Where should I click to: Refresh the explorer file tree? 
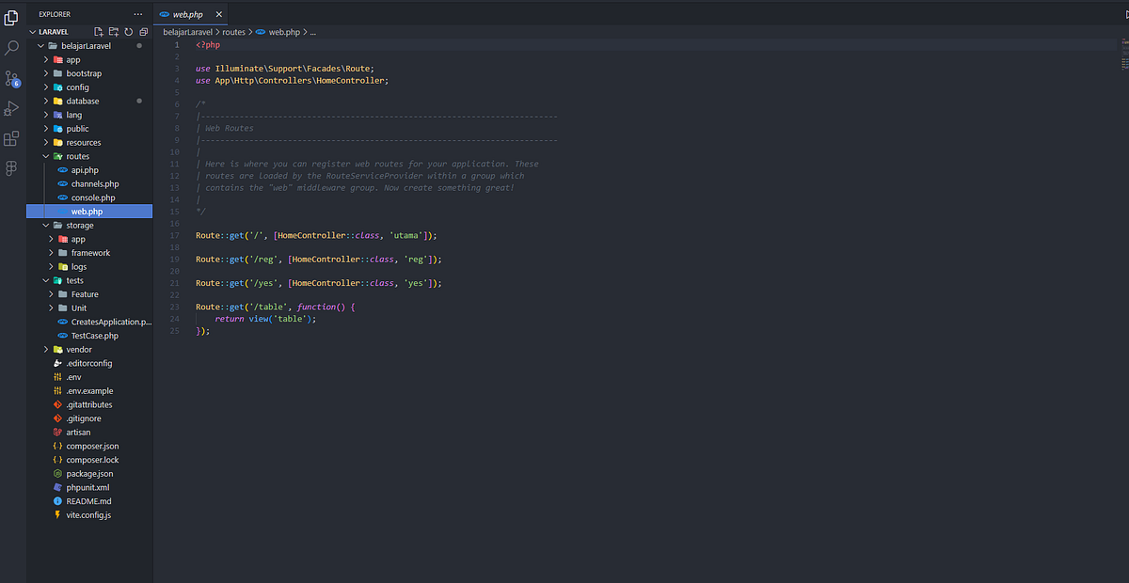(x=128, y=31)
